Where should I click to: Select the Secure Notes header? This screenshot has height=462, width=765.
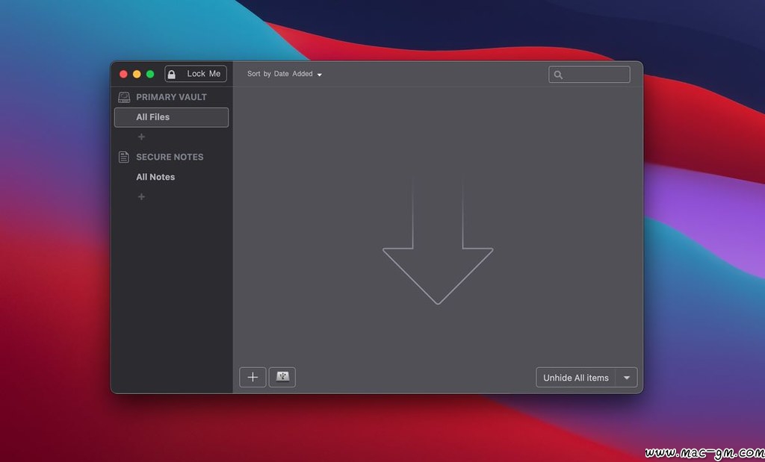pyautogui.click(x=170, y=157)
